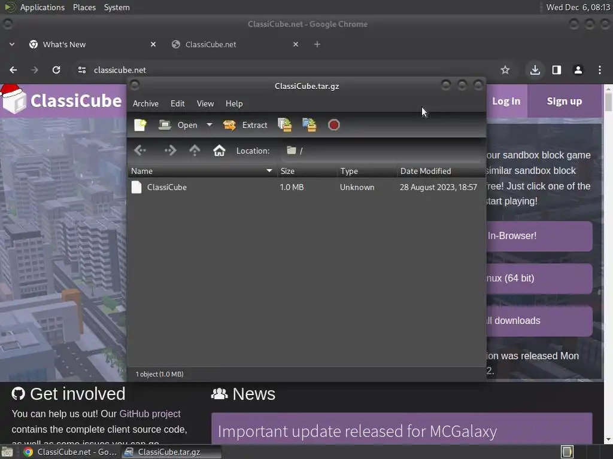
Task: Click the All downloads button
Action: (539, 321)
